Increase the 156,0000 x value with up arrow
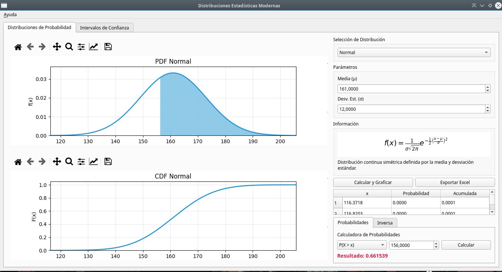 point(436,243)
